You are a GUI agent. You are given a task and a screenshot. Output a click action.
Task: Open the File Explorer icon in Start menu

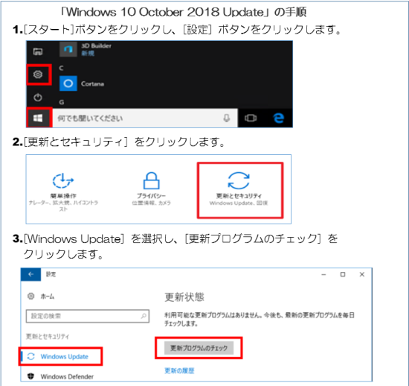38,51
